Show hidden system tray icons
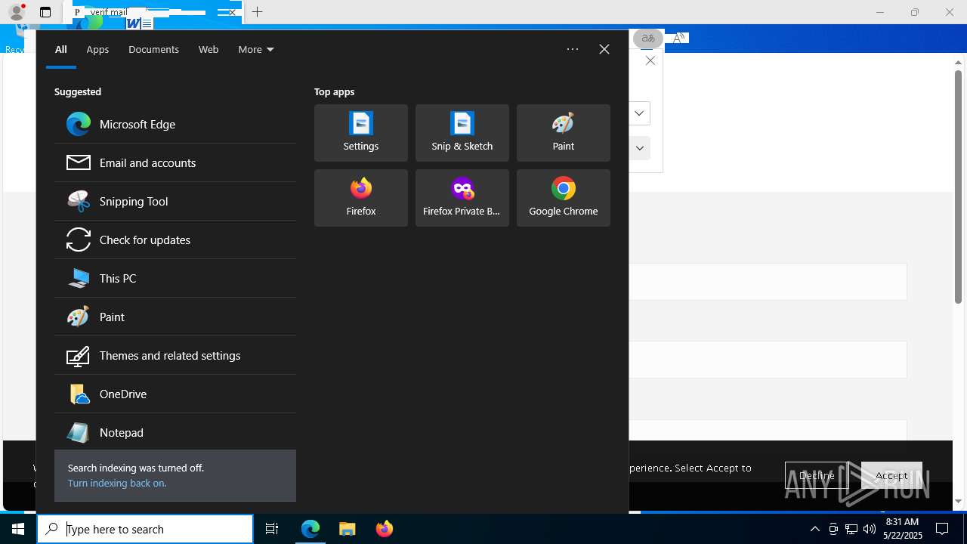This screenshot has width=967, height=544. 815,529
